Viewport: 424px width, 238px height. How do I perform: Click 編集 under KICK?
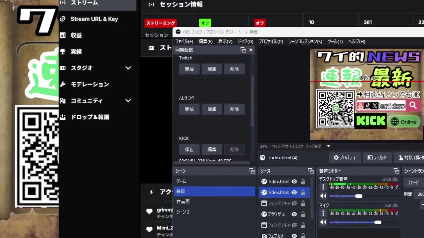212,150
